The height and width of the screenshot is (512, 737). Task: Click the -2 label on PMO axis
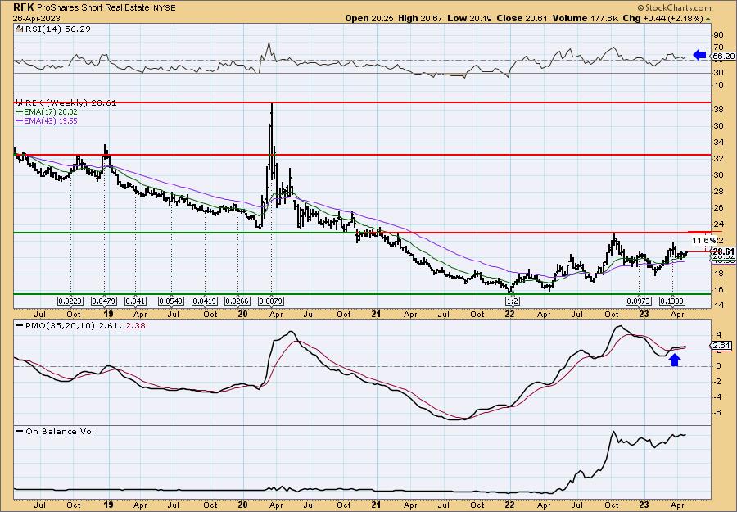coord(718,381)
